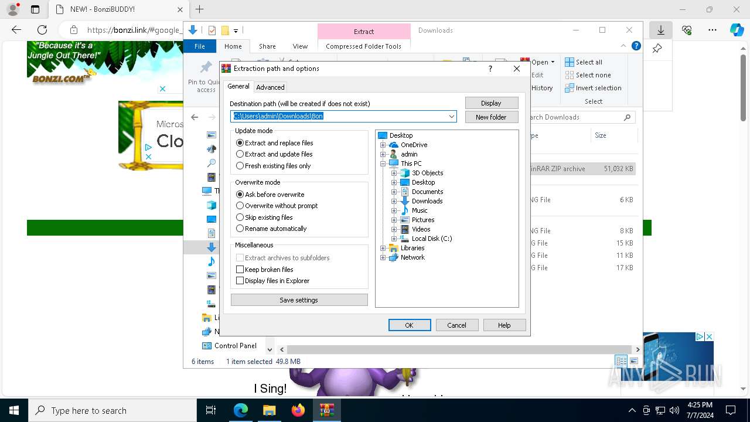Click the New folder button
The image size is (750, 422).
491,117
